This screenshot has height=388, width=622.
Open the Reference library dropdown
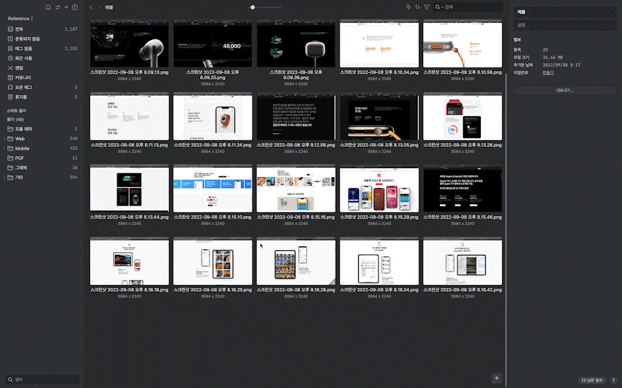(x=21, y=19)
